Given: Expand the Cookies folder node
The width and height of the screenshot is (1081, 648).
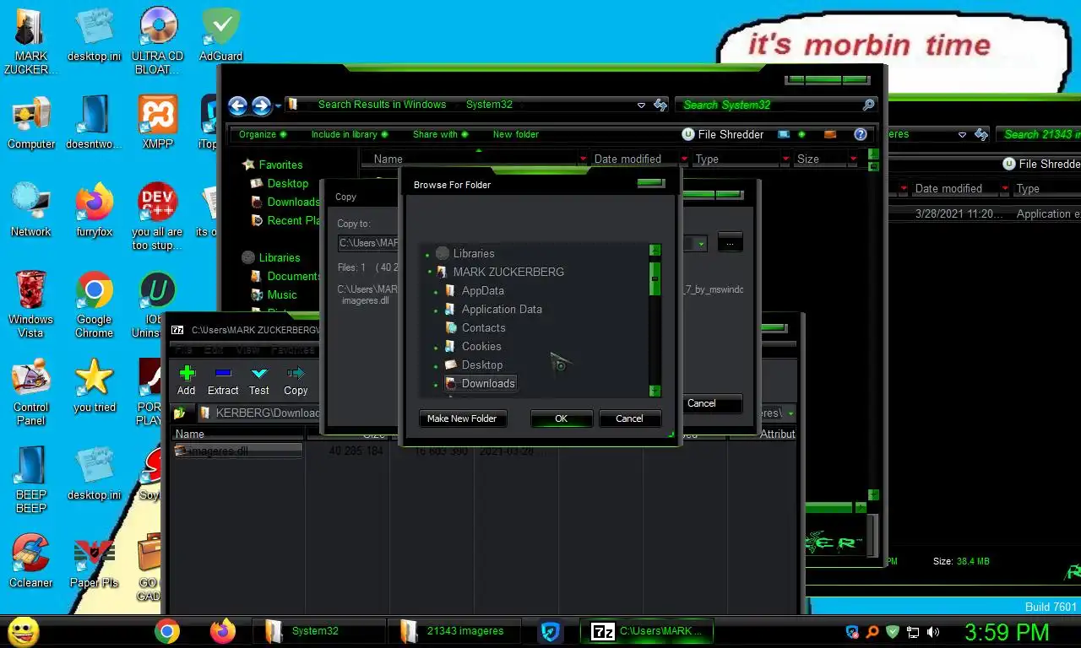Looking at the screenshot, I should (437, 347).
